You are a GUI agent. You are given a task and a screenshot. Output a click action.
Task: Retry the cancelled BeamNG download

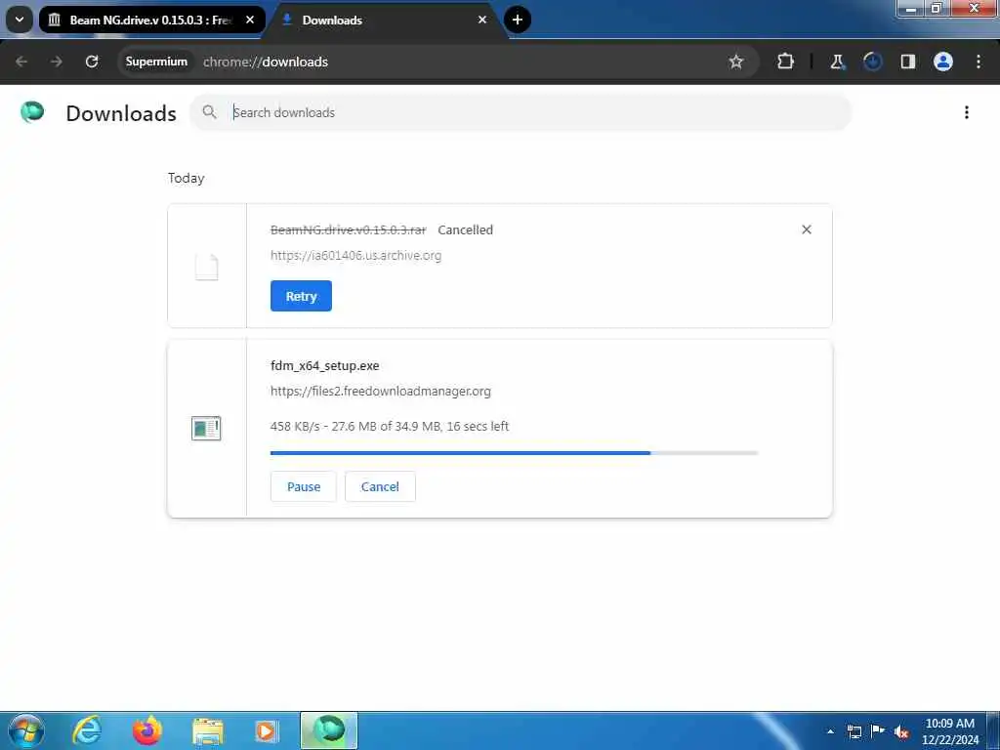(x=301, y=296)
